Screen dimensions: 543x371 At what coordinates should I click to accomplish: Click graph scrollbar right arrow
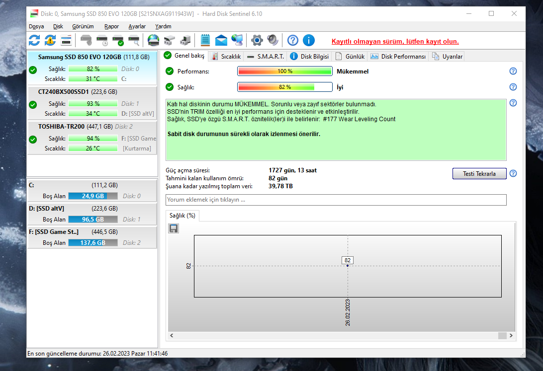pyautogui.click(x=511, y=335)
